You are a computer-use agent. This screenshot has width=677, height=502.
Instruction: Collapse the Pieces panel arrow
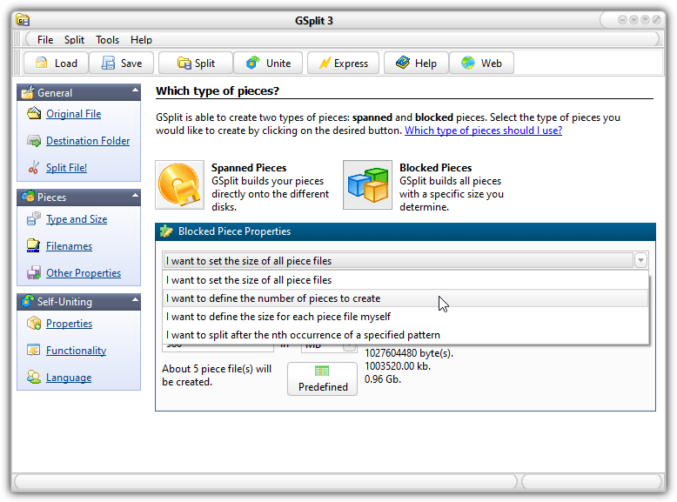[135, 195]
